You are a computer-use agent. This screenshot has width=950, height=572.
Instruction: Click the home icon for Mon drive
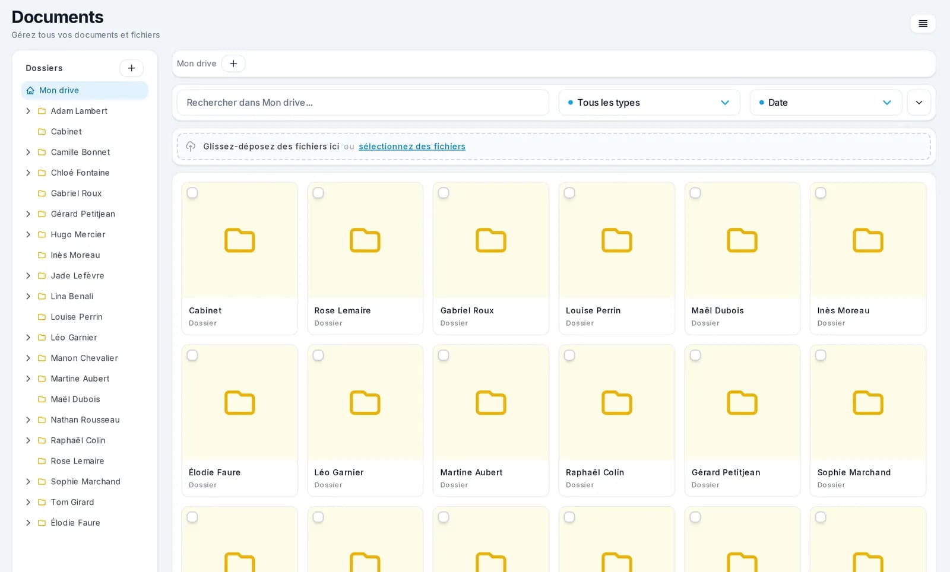click(x=30, y=90)
